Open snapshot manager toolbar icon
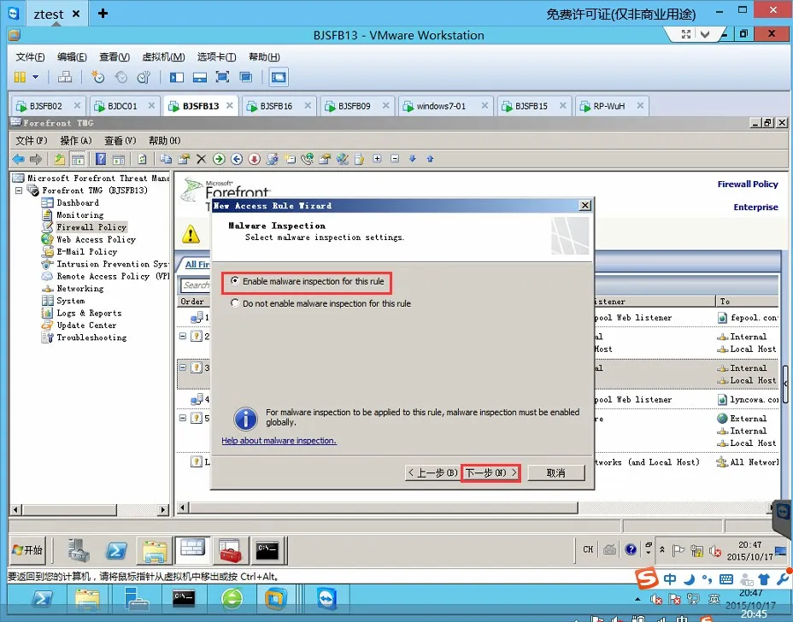The height and width of the screenshot is (622, 793). (x=144, y=77)
